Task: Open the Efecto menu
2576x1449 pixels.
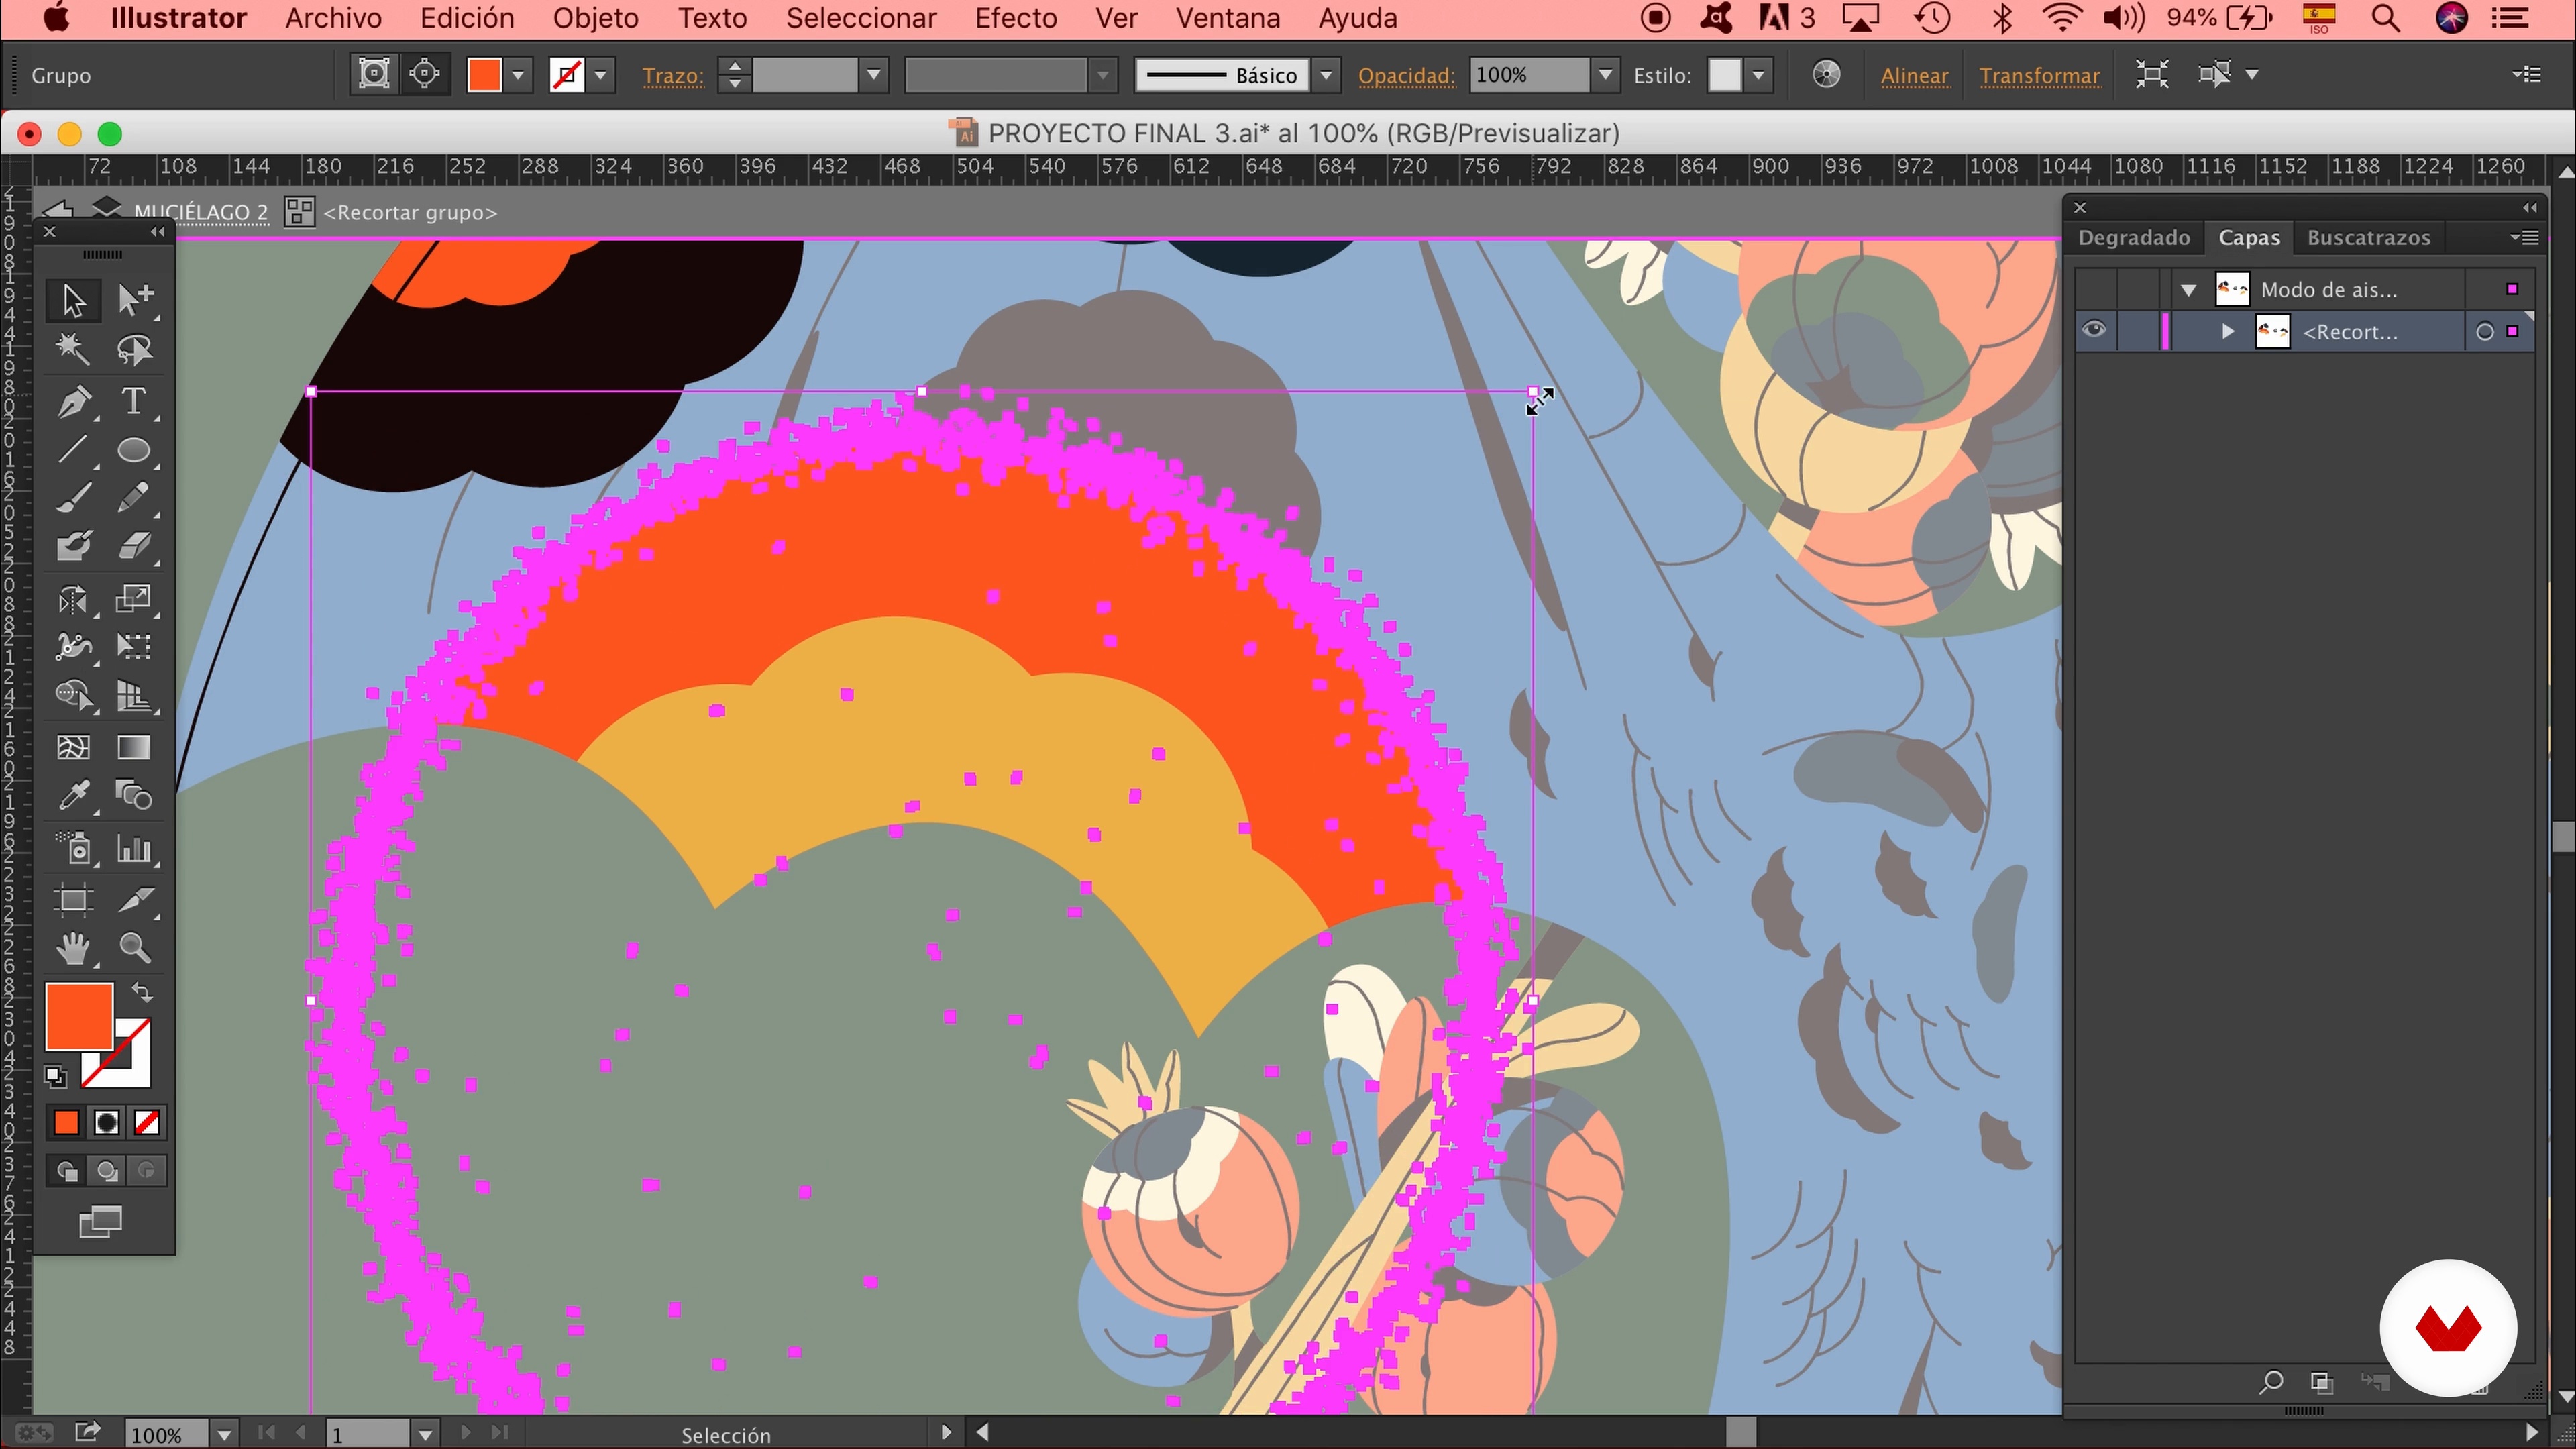Action: pyautogui.click(x=1016, y=18)
